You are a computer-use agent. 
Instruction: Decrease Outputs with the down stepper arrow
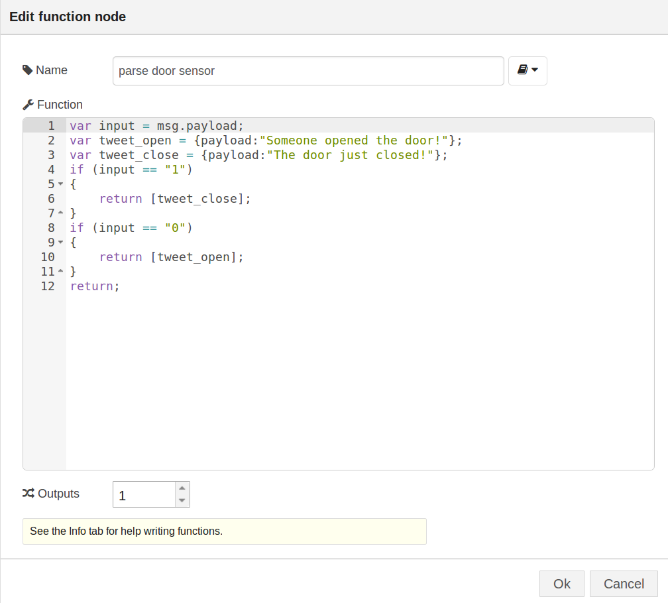(x=182, y=499)
